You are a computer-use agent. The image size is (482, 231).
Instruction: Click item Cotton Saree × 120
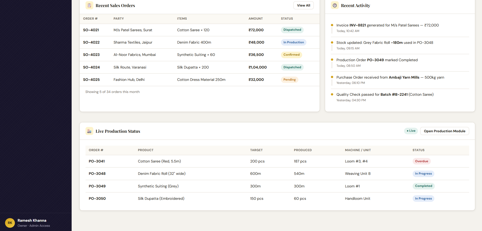point(193,30)
